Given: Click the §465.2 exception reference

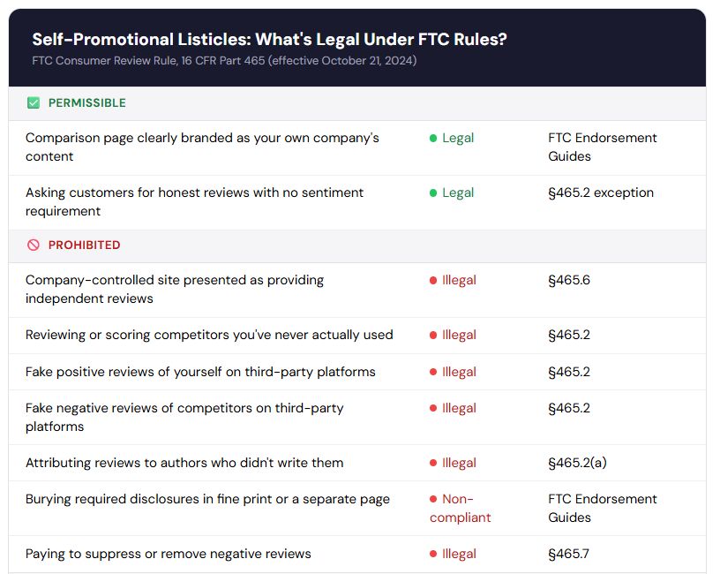Looking at the screenshot, I should (600, 193).
